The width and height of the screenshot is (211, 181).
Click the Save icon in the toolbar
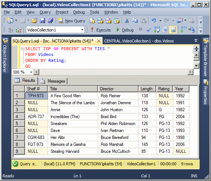pyautogui.click(x=42, y=21)
